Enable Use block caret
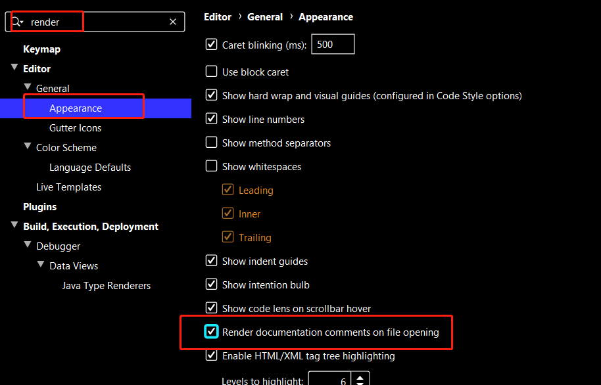Screen dimensions: 601x385 click(211, 72)
